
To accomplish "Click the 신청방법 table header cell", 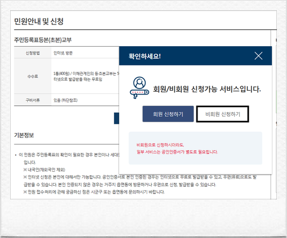I will (x=33, y=53).
